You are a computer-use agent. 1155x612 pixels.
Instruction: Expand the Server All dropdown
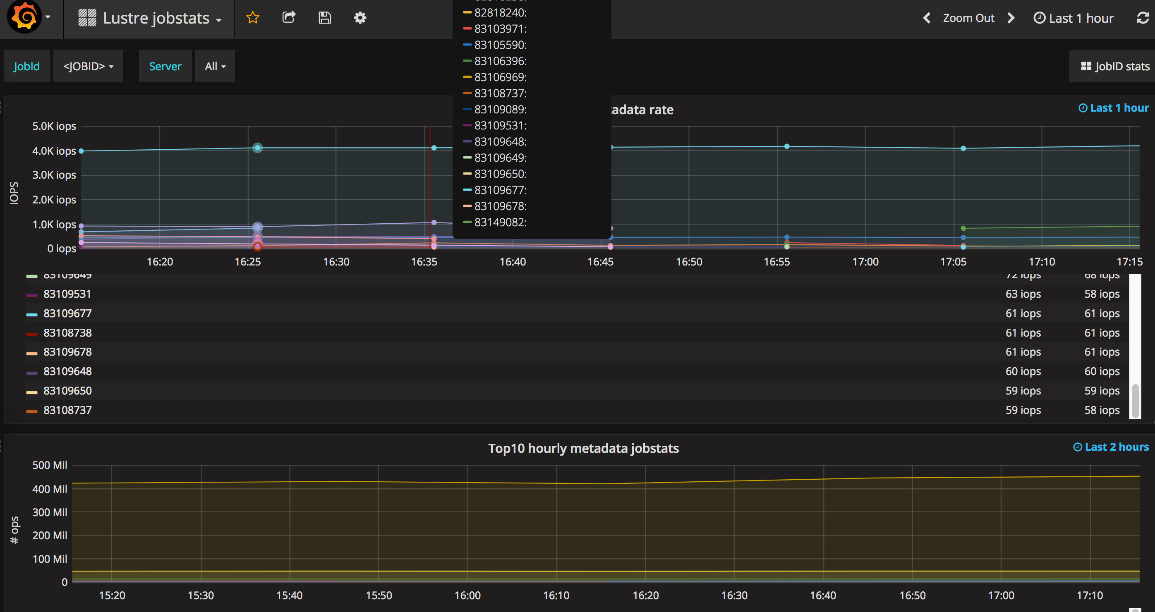215,66
